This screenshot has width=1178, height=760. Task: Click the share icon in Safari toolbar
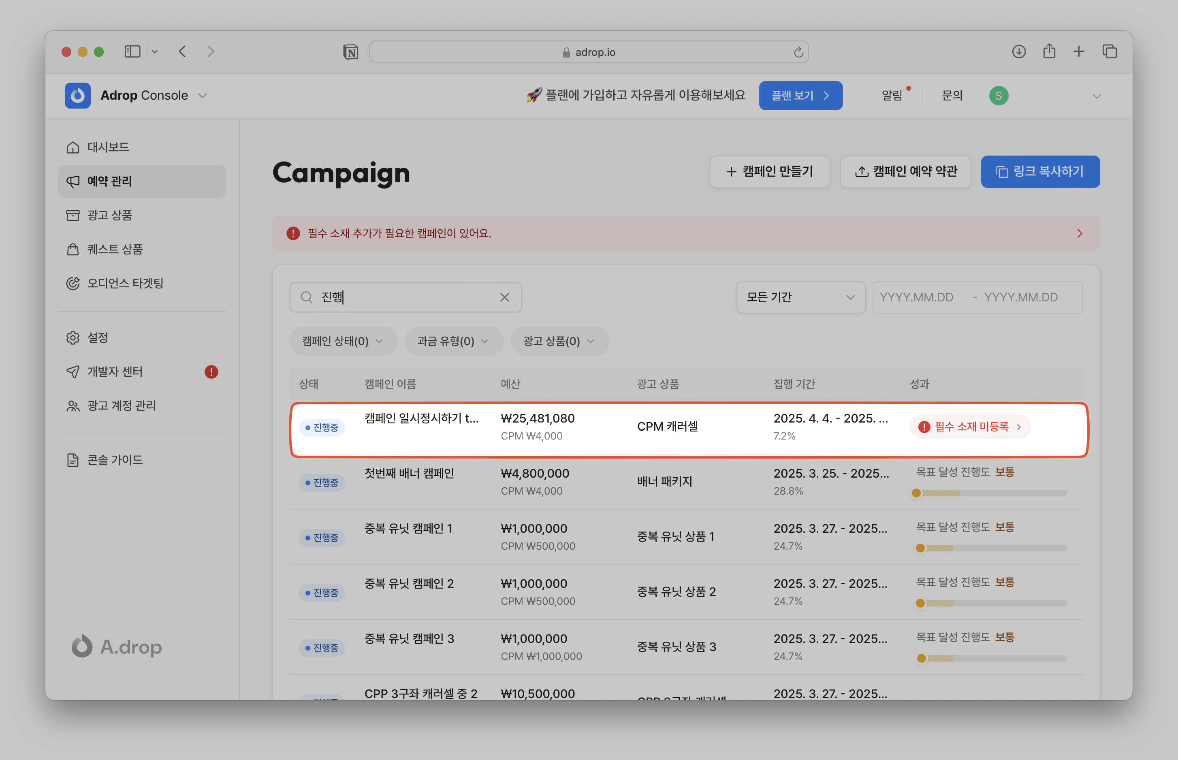click(1049, 51)
